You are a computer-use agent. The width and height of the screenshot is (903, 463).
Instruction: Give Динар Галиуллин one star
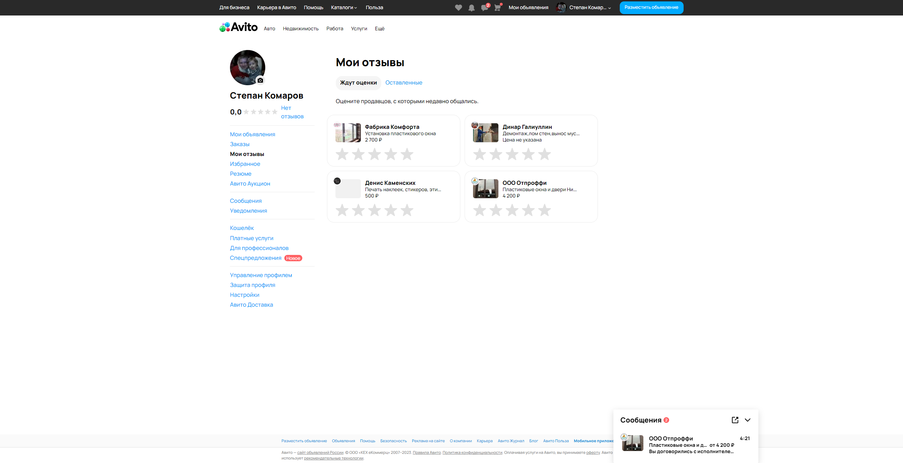(479, 154)
